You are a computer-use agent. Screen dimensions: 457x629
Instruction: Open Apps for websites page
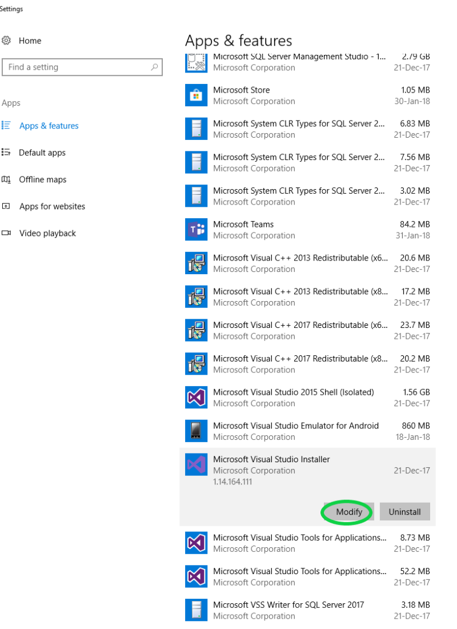(52, 206)
